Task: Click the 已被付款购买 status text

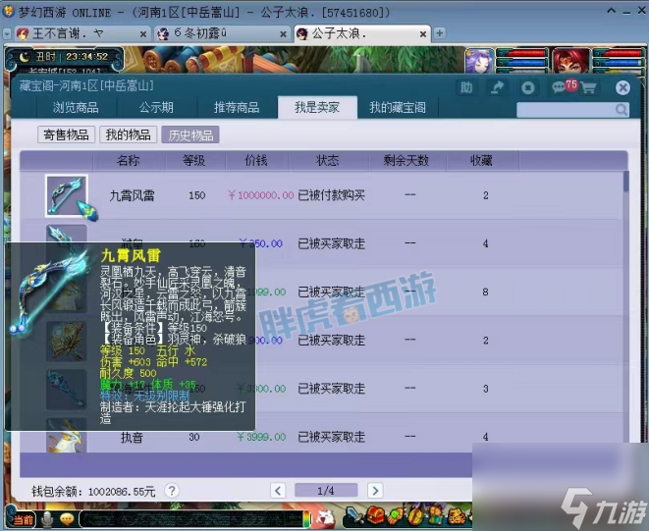Action: (332, 195)
